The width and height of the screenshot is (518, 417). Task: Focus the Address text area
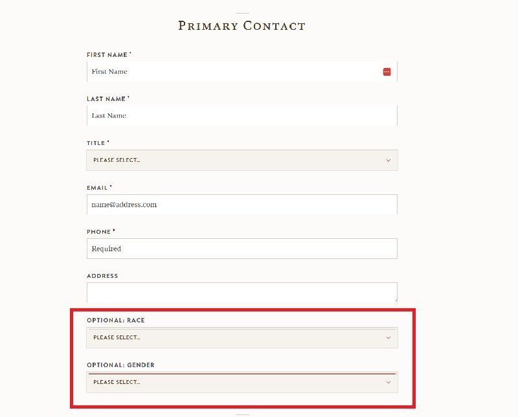pyautogui.click(x=242, y=292)
